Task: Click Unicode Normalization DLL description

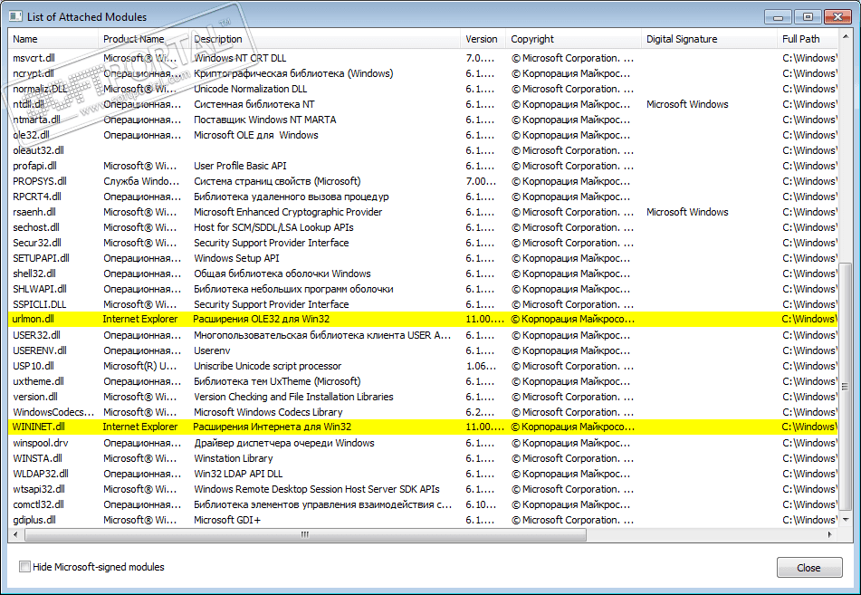Action: pos(251,89)
